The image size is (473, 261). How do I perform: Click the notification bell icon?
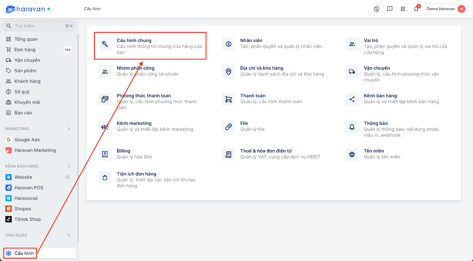[x=416, y=9]
